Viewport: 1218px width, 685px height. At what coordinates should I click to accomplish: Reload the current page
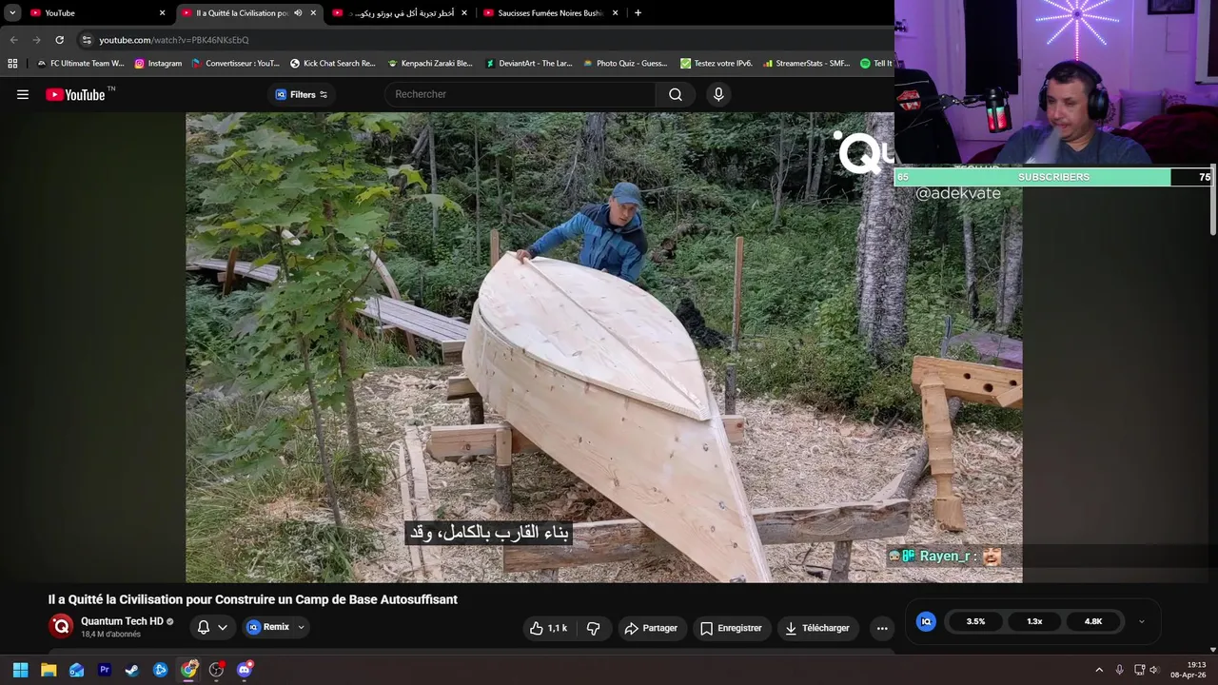(59, 40)
